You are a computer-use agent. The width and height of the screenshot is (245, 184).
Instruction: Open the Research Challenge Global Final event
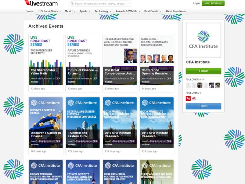coord(120,123)
